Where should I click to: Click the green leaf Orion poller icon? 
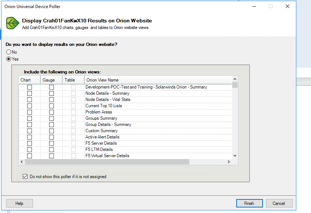coord(13,23)
